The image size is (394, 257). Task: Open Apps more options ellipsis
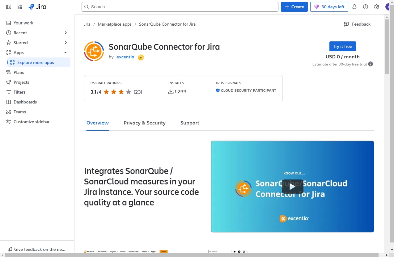click(66, 53)
